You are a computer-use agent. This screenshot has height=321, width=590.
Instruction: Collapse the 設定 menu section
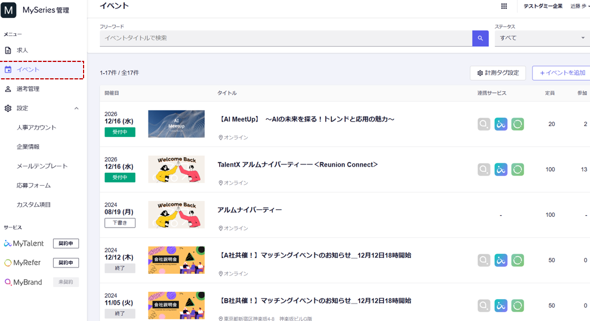coord(76,108)
